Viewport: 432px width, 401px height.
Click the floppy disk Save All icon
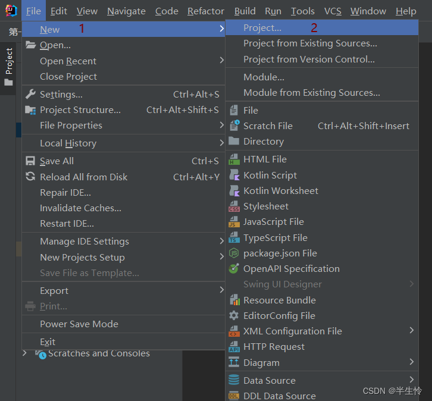30,161
